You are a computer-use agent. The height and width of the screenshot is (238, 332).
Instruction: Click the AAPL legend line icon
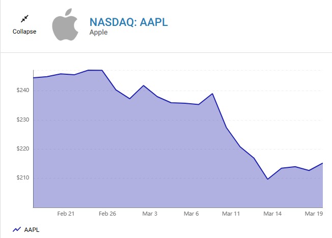[17, 230]
